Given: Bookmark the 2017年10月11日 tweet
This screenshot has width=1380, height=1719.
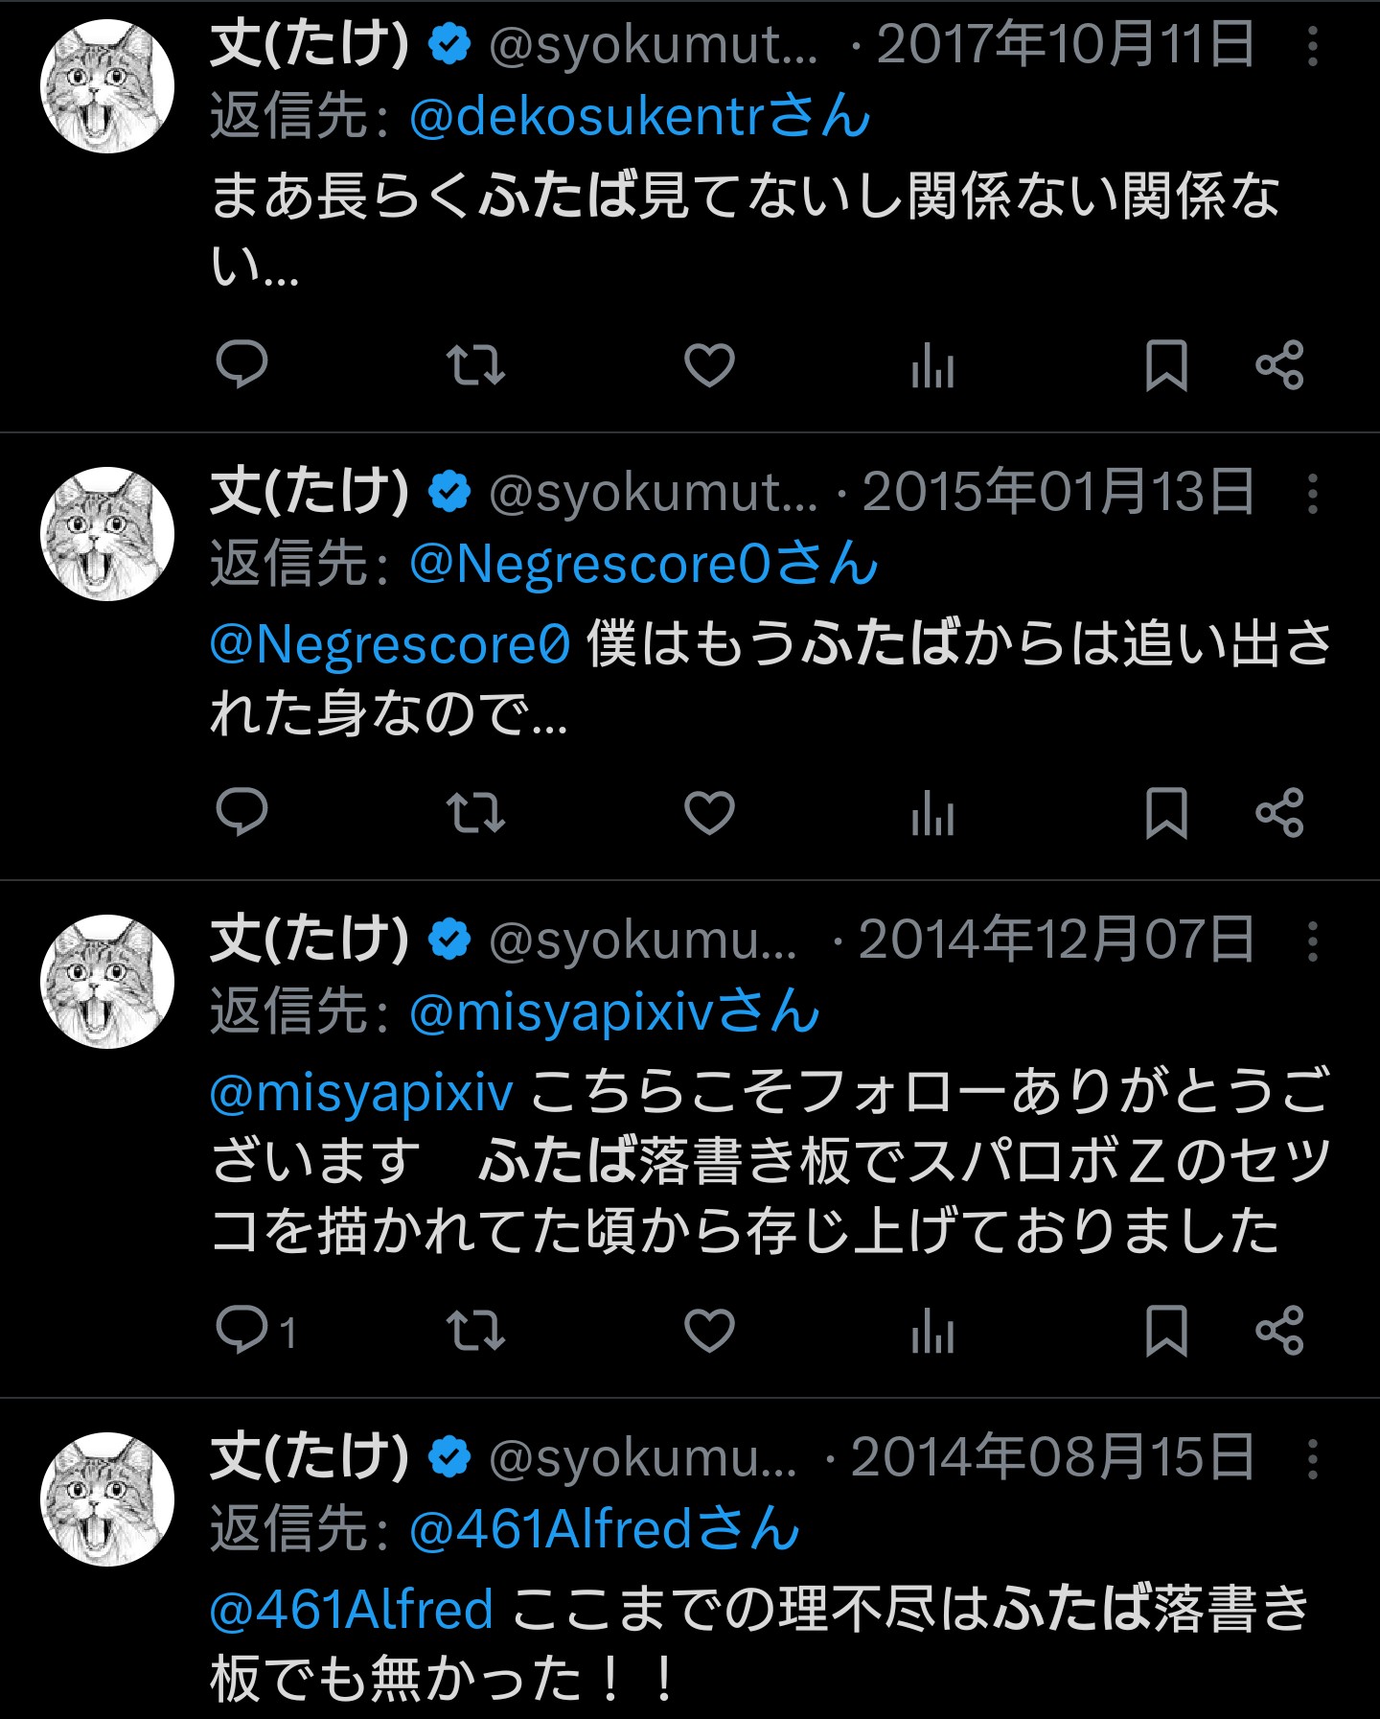Looking at the screenshot, I should point(1165,364).
